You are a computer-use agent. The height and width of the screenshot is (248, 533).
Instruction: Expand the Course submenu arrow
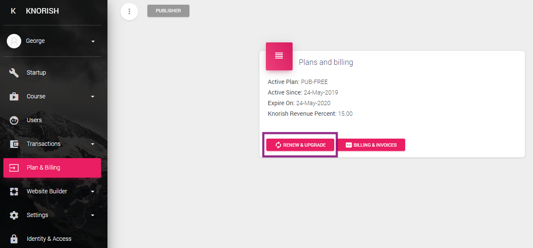click(93, 97)
